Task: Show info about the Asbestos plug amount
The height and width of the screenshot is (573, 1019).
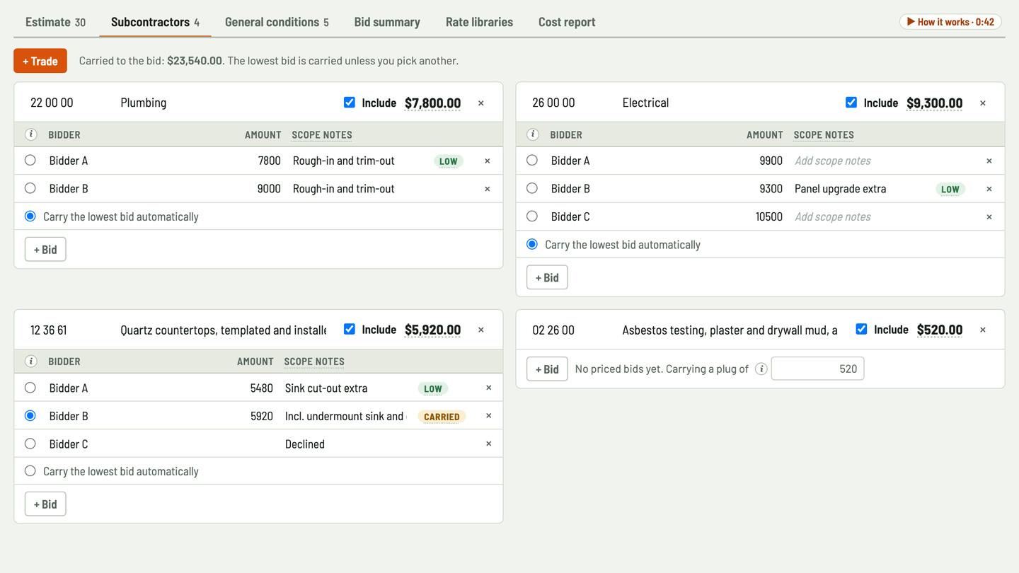Action: 761,369
